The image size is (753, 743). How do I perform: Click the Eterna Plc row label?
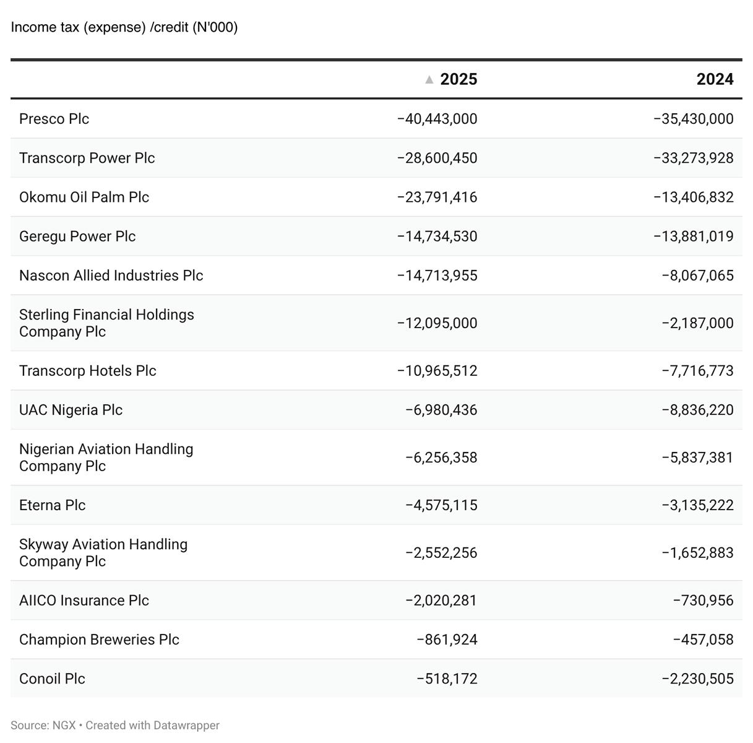52,505
